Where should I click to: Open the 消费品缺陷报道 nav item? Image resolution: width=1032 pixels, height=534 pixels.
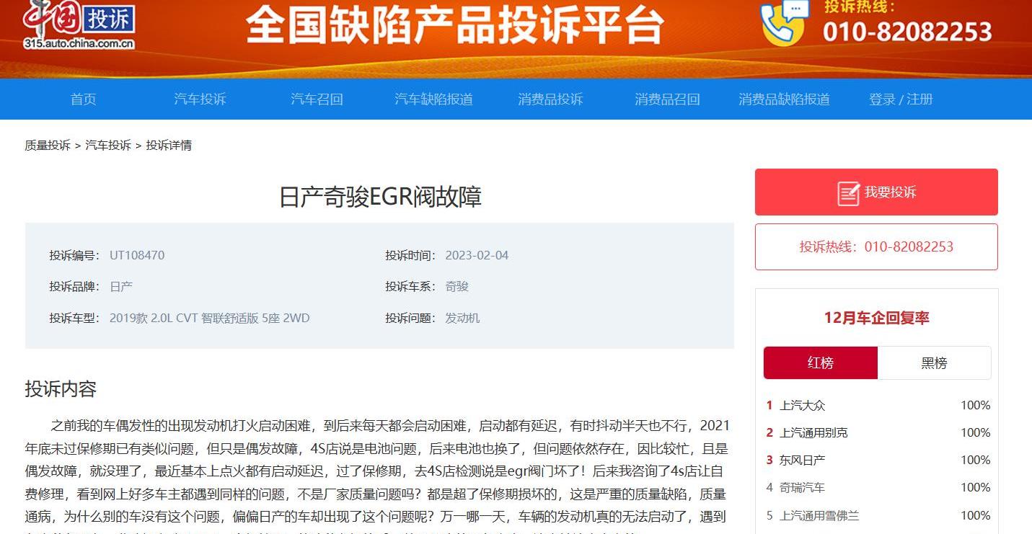pyautogui.click(x=784, y=99)
